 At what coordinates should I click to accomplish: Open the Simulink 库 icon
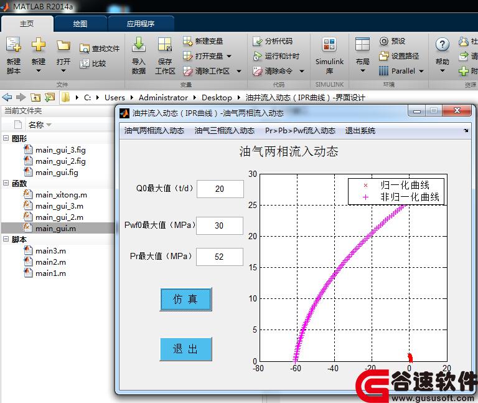coord(329,45)
